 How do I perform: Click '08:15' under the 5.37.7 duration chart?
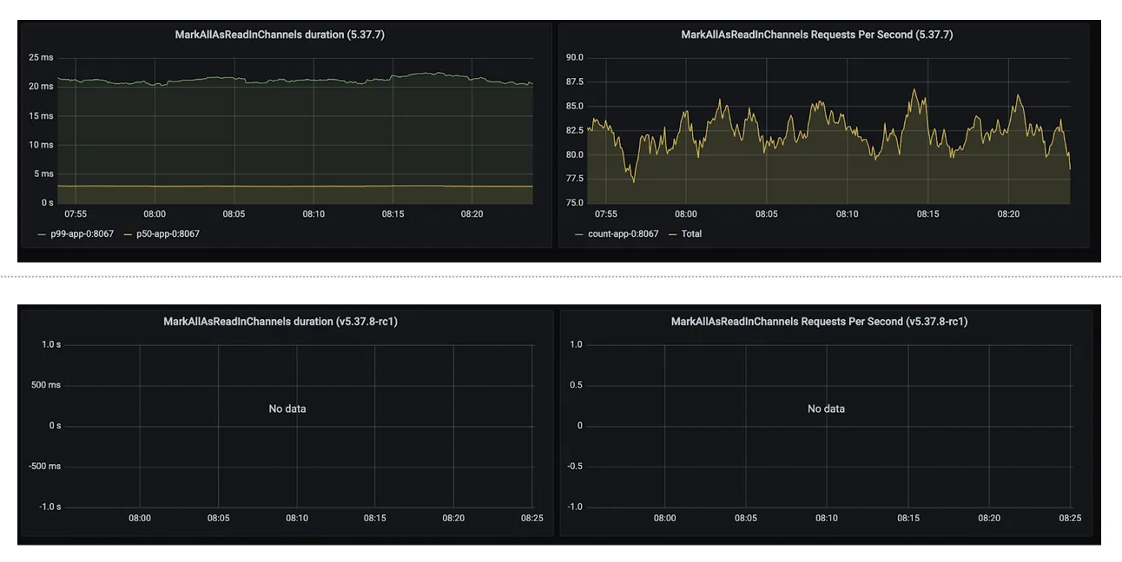click(393, 214)
